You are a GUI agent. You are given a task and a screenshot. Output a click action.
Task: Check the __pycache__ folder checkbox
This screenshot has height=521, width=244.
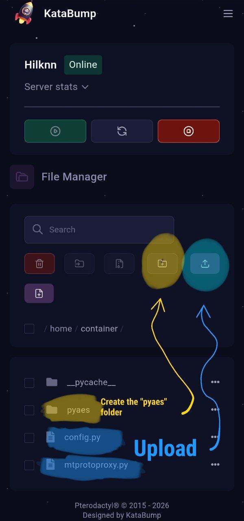coord(29,383)
